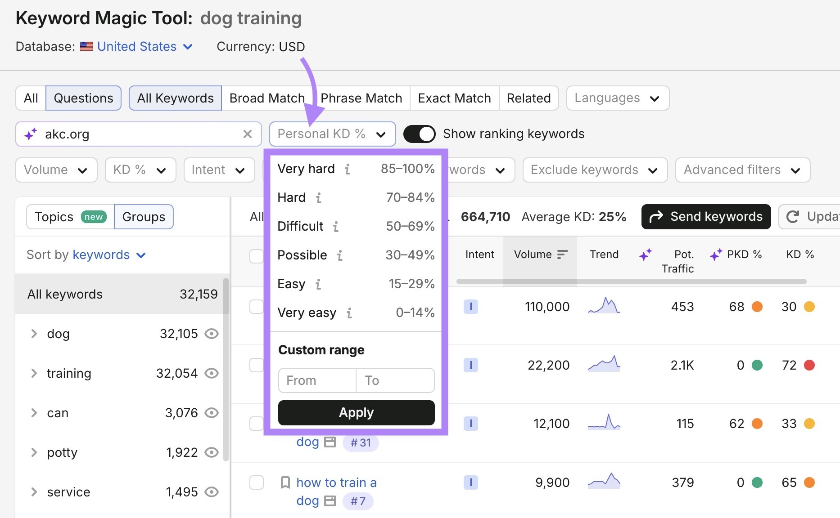Click the sparkle icon beside akc.org
The image size is (840, 518).
[x=31, y=134]
